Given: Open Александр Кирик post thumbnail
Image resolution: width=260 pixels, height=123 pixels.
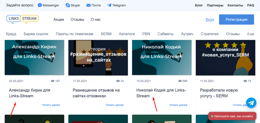Looking at the screenshot, I should (35, 58).
